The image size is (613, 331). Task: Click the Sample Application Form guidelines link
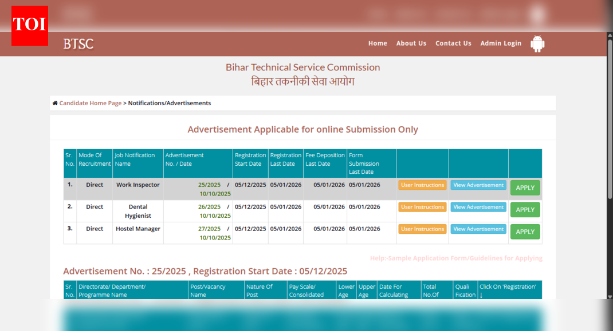(457, 258)
